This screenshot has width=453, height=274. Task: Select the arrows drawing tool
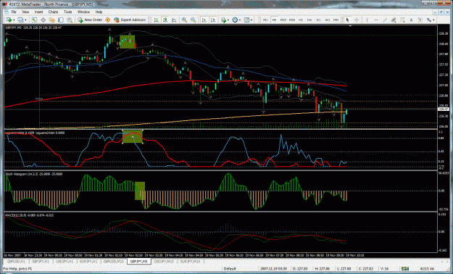click(x=429, y=20)
